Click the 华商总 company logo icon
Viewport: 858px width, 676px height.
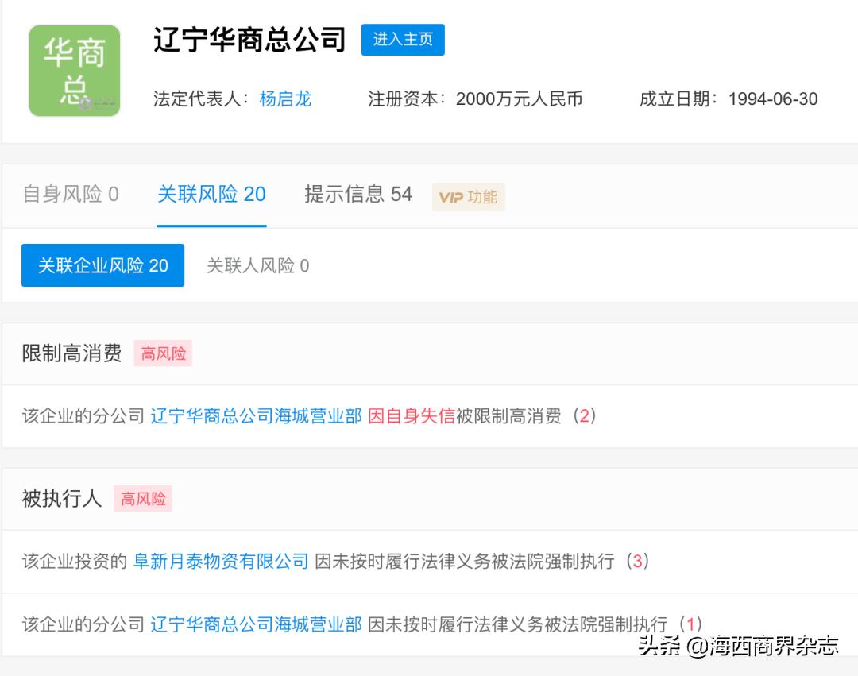pyautogui.click(x=74, y=71)
